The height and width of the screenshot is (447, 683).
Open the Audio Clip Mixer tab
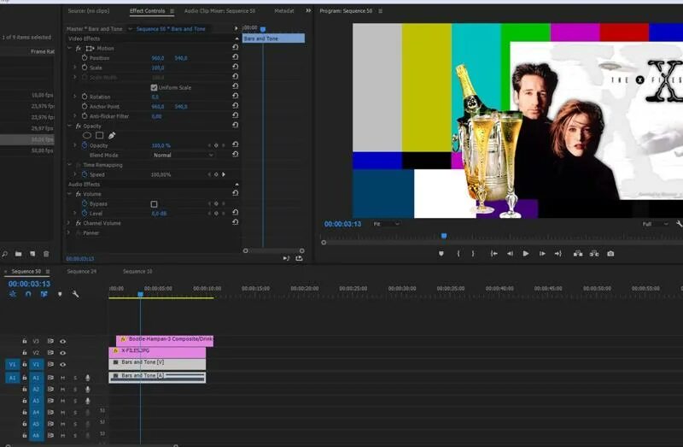point(219,11)
